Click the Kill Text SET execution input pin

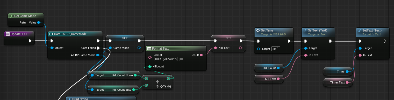point(215,41)
